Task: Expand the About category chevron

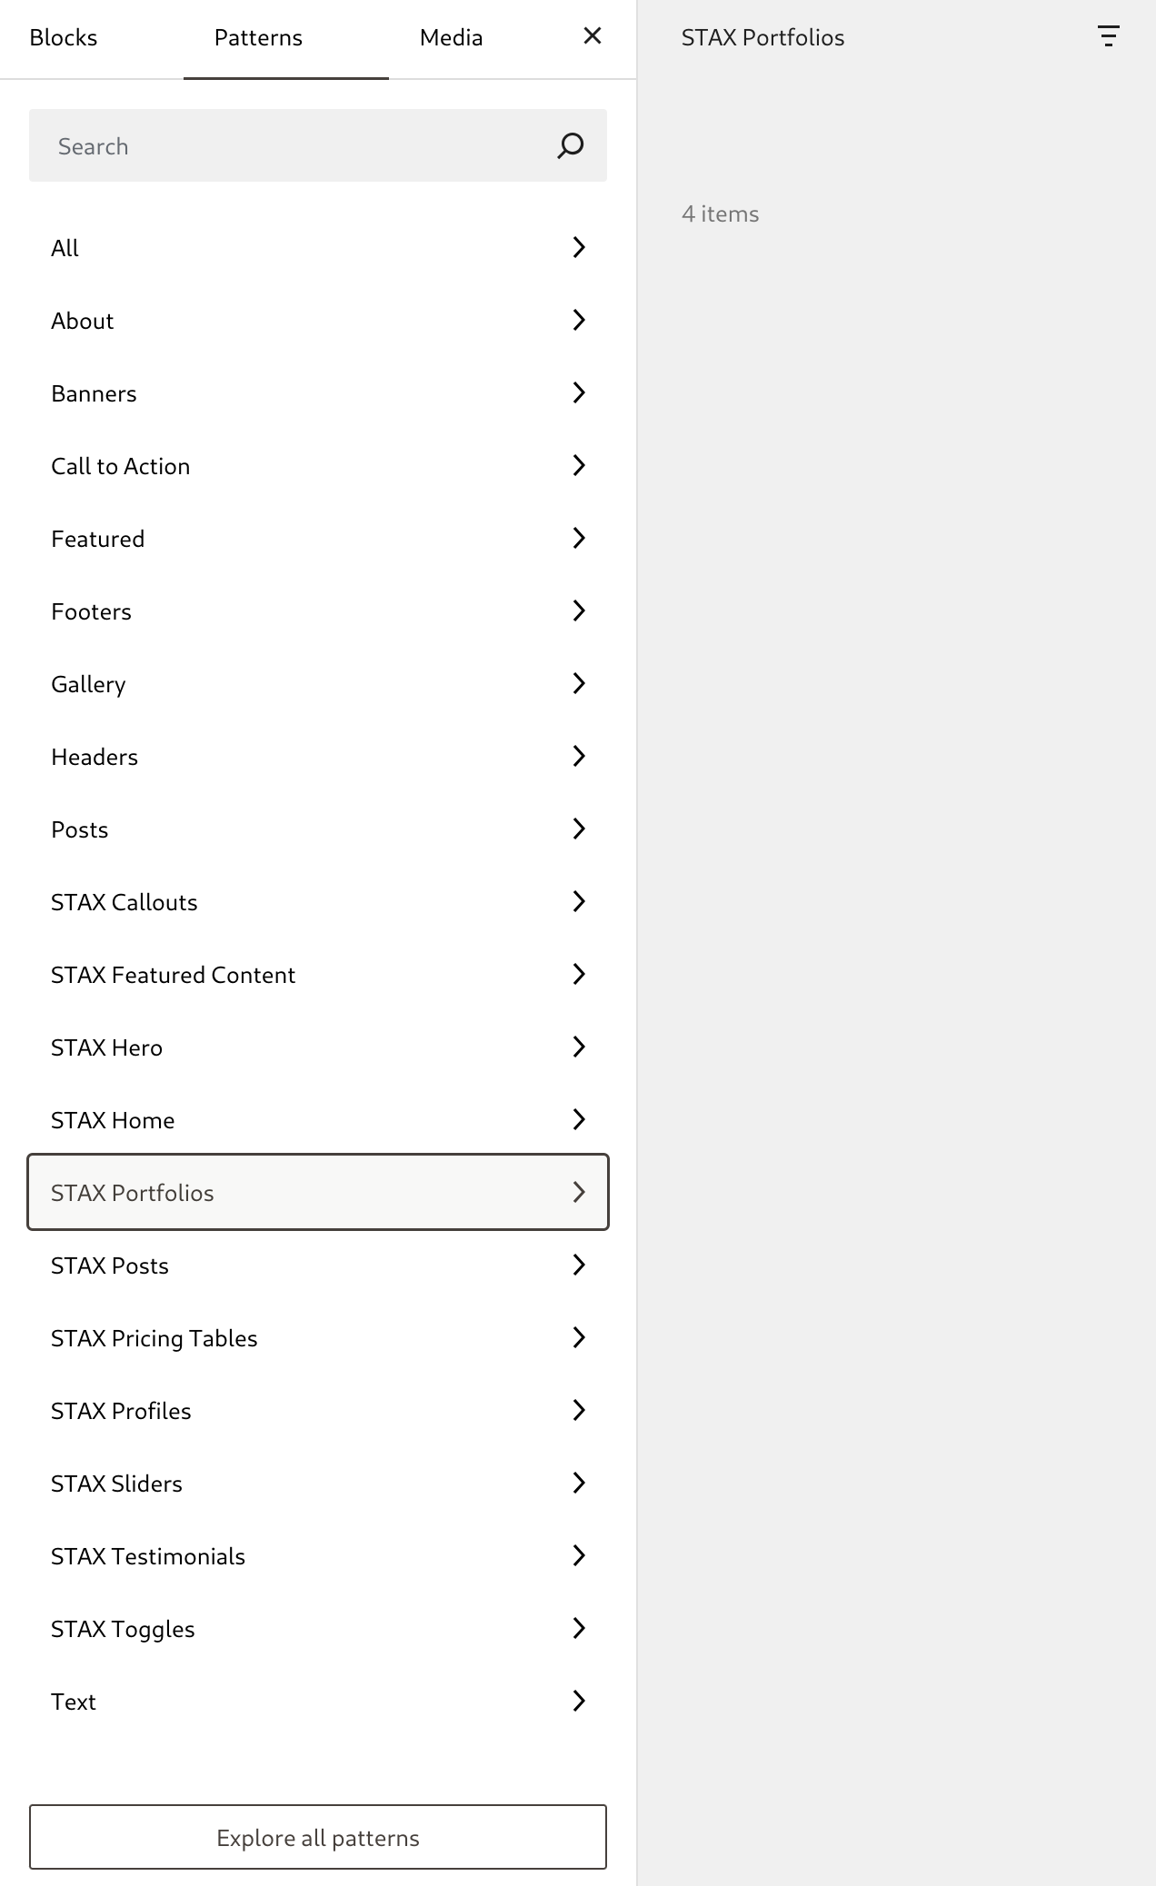Action: (579, 320)
